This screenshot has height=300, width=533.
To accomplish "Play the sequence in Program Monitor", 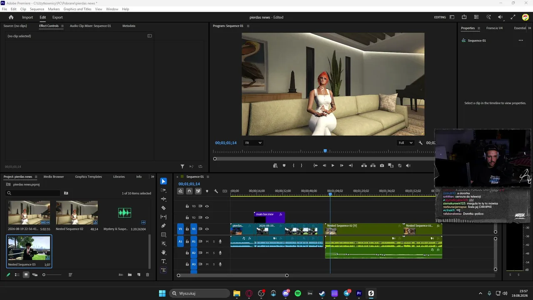I will [x=333, y=165].
